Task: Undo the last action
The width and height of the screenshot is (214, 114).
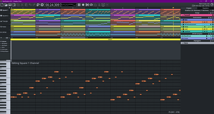Action: [x=30, y=5]
